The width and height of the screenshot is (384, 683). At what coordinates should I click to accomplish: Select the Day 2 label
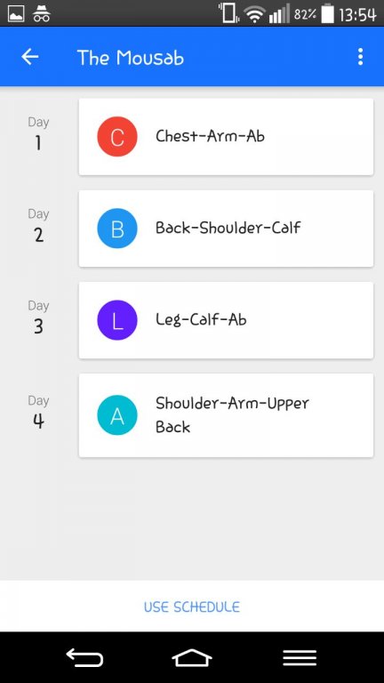(x=38, y=226)
